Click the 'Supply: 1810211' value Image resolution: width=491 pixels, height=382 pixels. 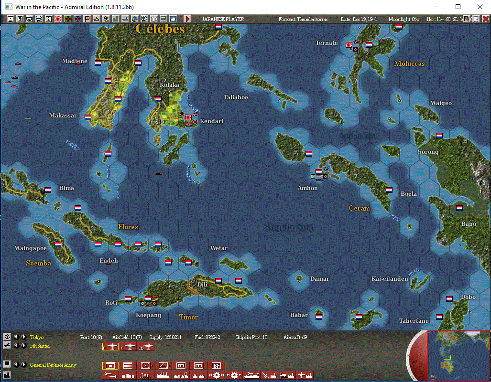(x=165, y=337)
